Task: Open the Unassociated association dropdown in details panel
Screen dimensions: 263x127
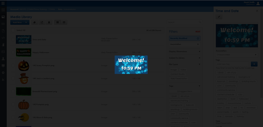Action: click(237, 55)
